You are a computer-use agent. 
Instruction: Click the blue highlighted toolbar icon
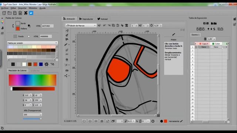(x=31, y=13)
